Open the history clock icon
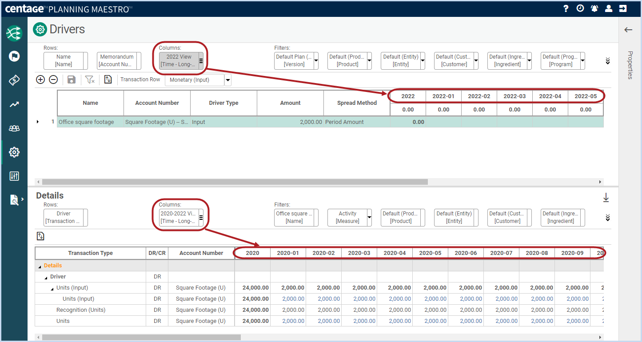642x342 pixels. coord(580,8)
